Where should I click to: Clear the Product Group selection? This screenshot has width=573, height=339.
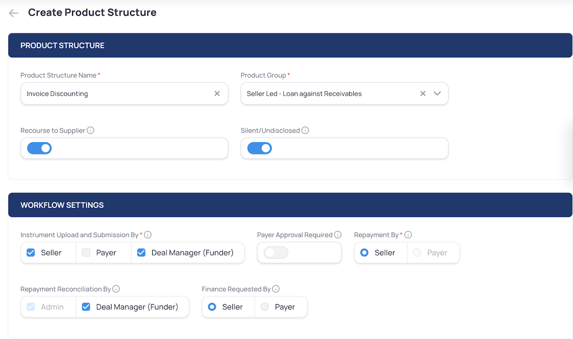click(423, 93)
